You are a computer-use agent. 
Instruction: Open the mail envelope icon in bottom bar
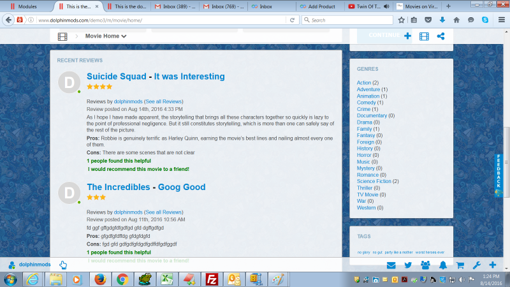coord(391,265)
